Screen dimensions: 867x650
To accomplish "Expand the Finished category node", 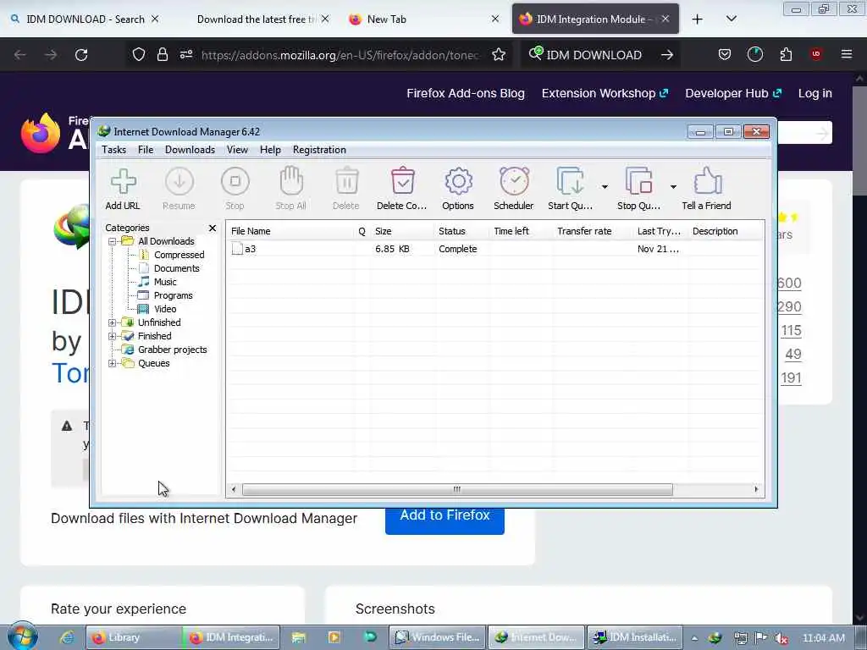I will pyautogui.click(x=113, y=336).
